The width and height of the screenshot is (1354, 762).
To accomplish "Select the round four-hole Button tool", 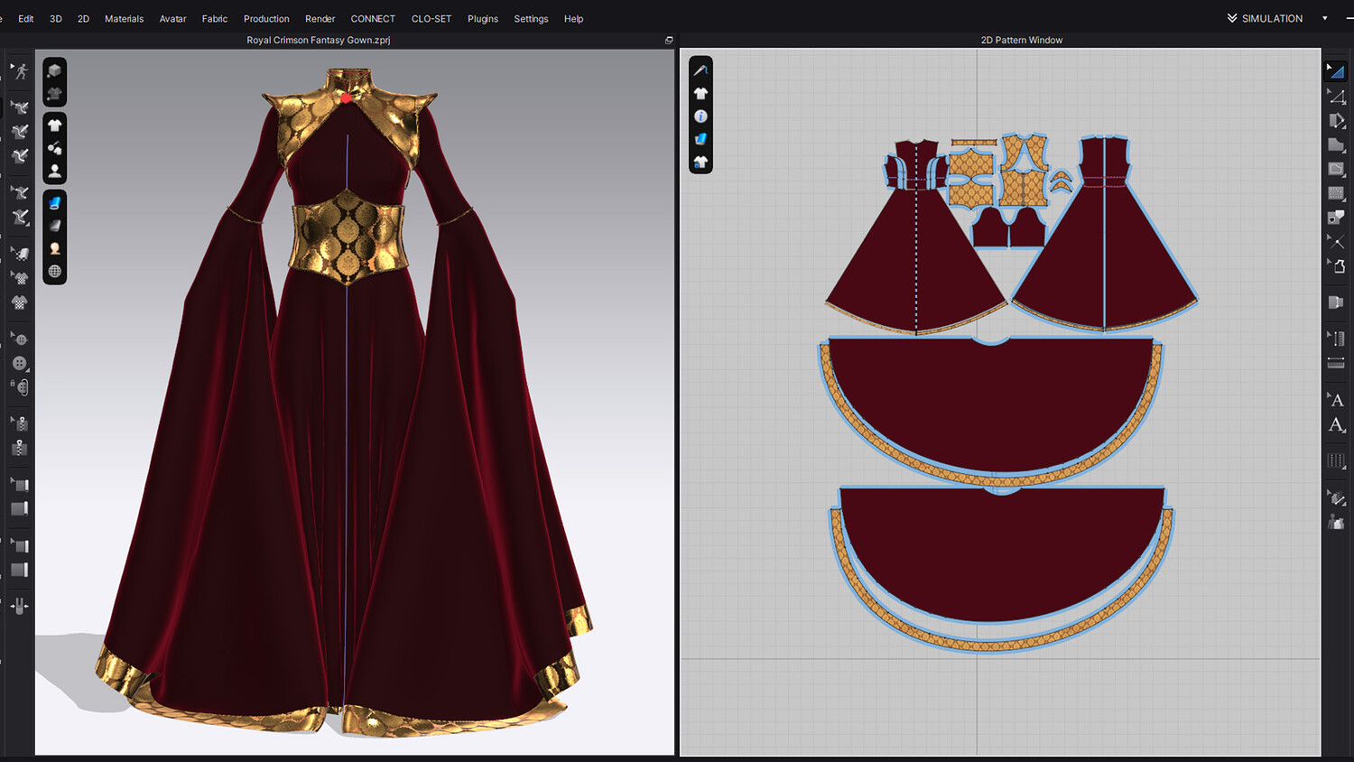I will (x=20, y=363).
